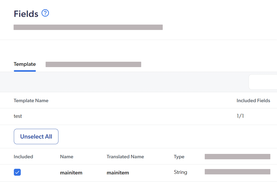Click the Included Fields column header
The image size is (277, 189).
point(253,100)
